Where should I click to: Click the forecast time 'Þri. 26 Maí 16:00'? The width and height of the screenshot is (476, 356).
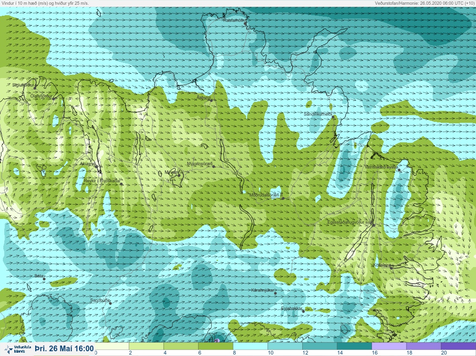point(64,349)
